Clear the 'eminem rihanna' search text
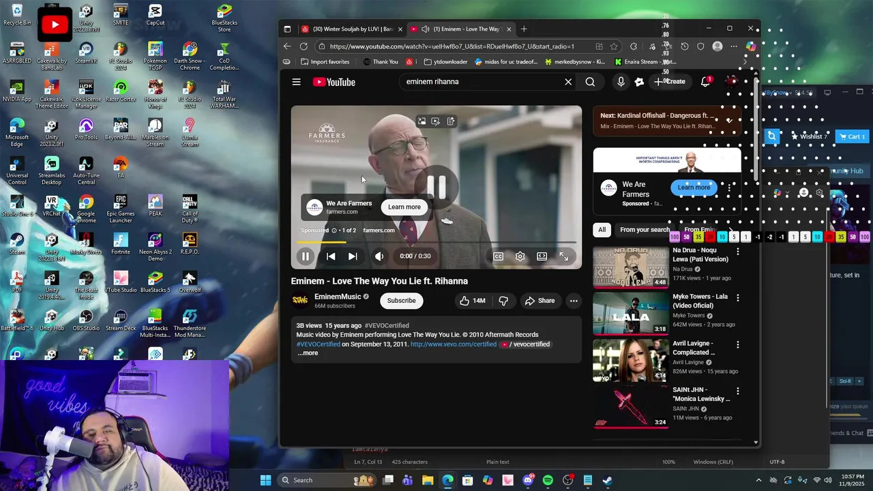This screenshot has height=491, width=873. 568,82
